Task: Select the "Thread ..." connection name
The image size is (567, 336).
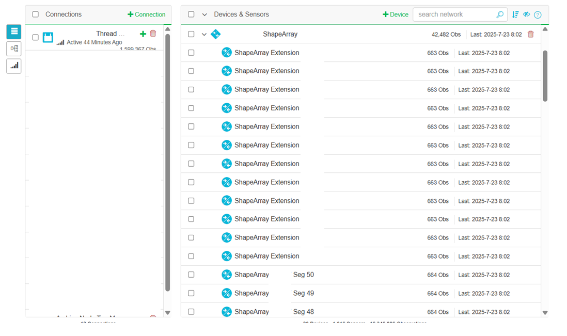Action: (111, 34)
